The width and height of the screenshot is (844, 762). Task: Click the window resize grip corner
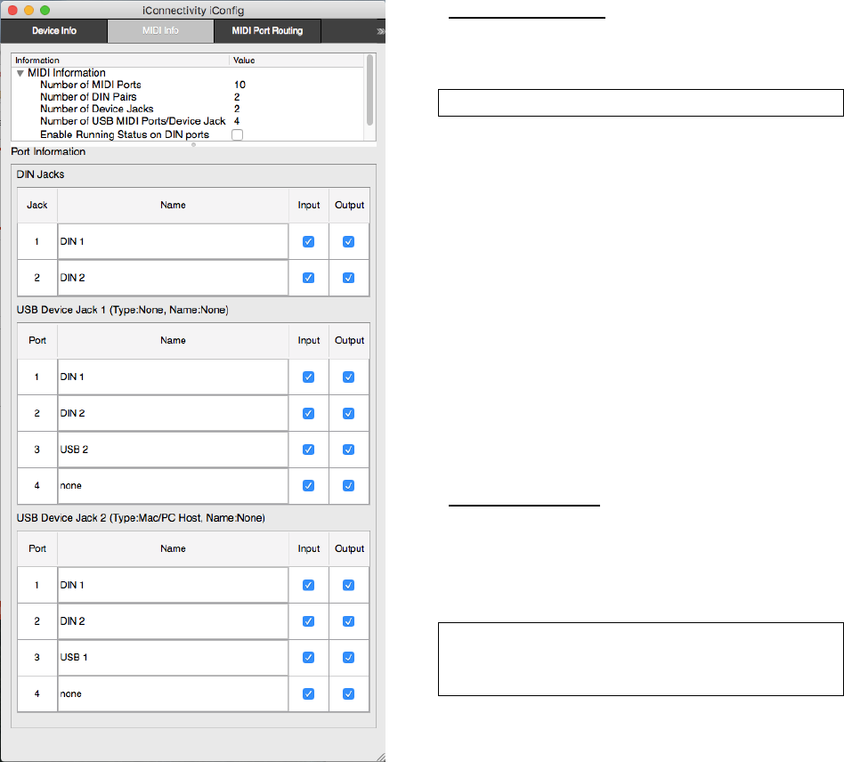[x=380, y=756]
